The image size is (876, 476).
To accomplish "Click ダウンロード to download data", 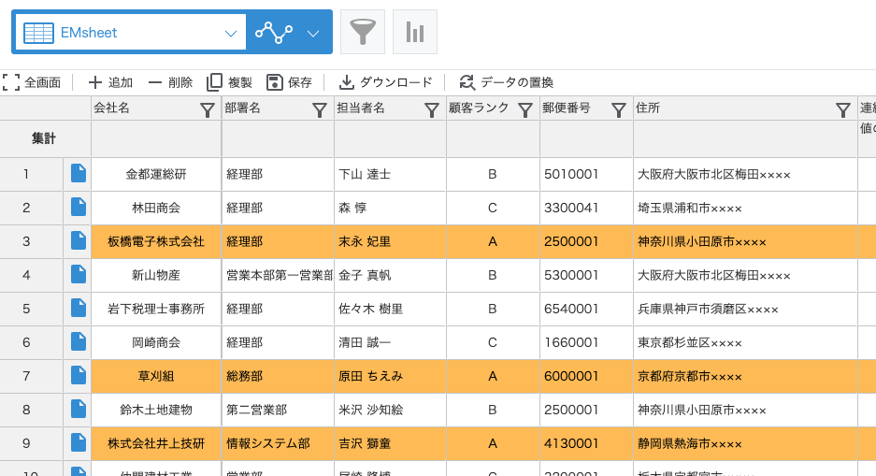I will (x=386, y=82).
